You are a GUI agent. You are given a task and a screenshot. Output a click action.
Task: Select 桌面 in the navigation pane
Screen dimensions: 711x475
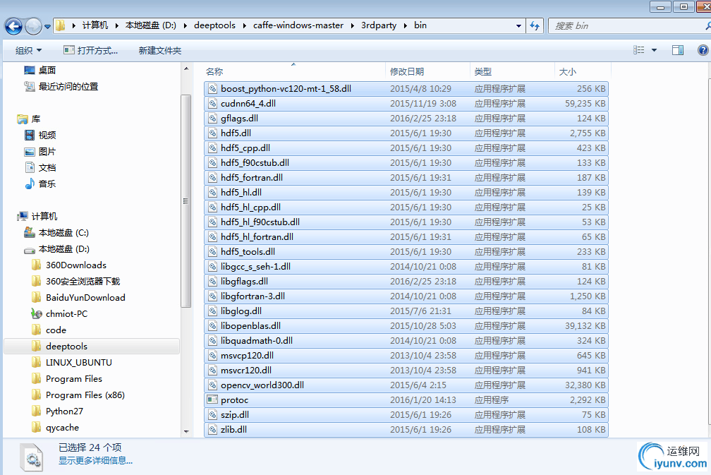coord(47,71)
